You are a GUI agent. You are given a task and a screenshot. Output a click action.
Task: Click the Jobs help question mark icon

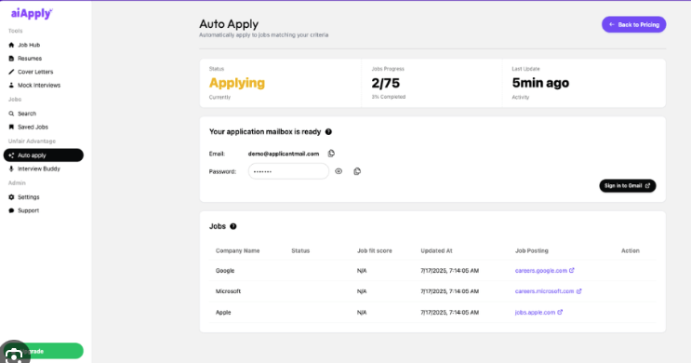233,226
